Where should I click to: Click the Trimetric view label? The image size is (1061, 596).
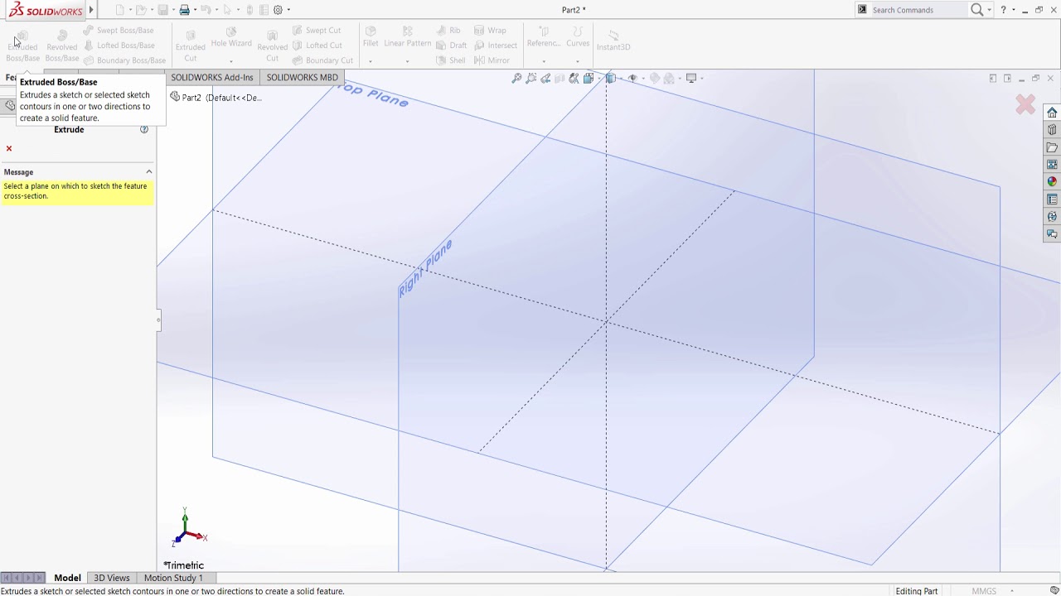tap(183, 565)
